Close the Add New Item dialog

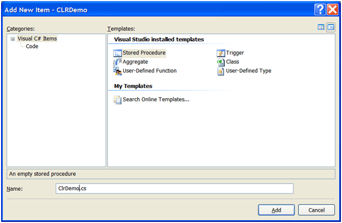(332, 10)
